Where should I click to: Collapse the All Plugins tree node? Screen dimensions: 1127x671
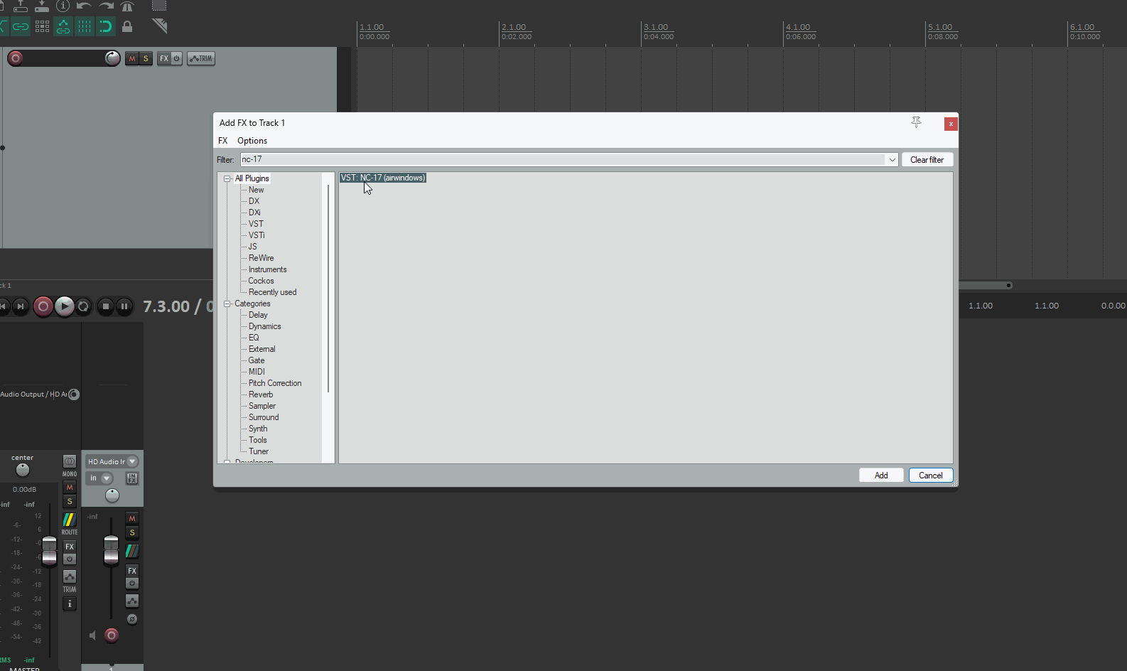(x=227, y=178)
